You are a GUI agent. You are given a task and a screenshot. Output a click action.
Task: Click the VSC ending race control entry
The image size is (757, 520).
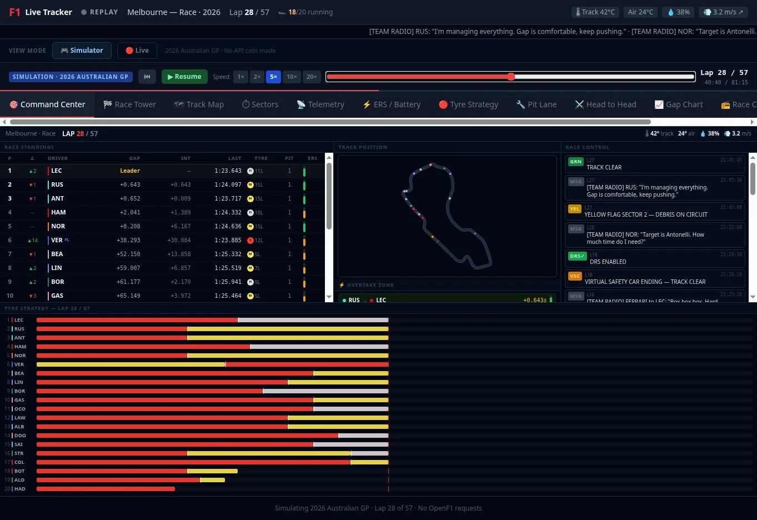coord(655,278)
